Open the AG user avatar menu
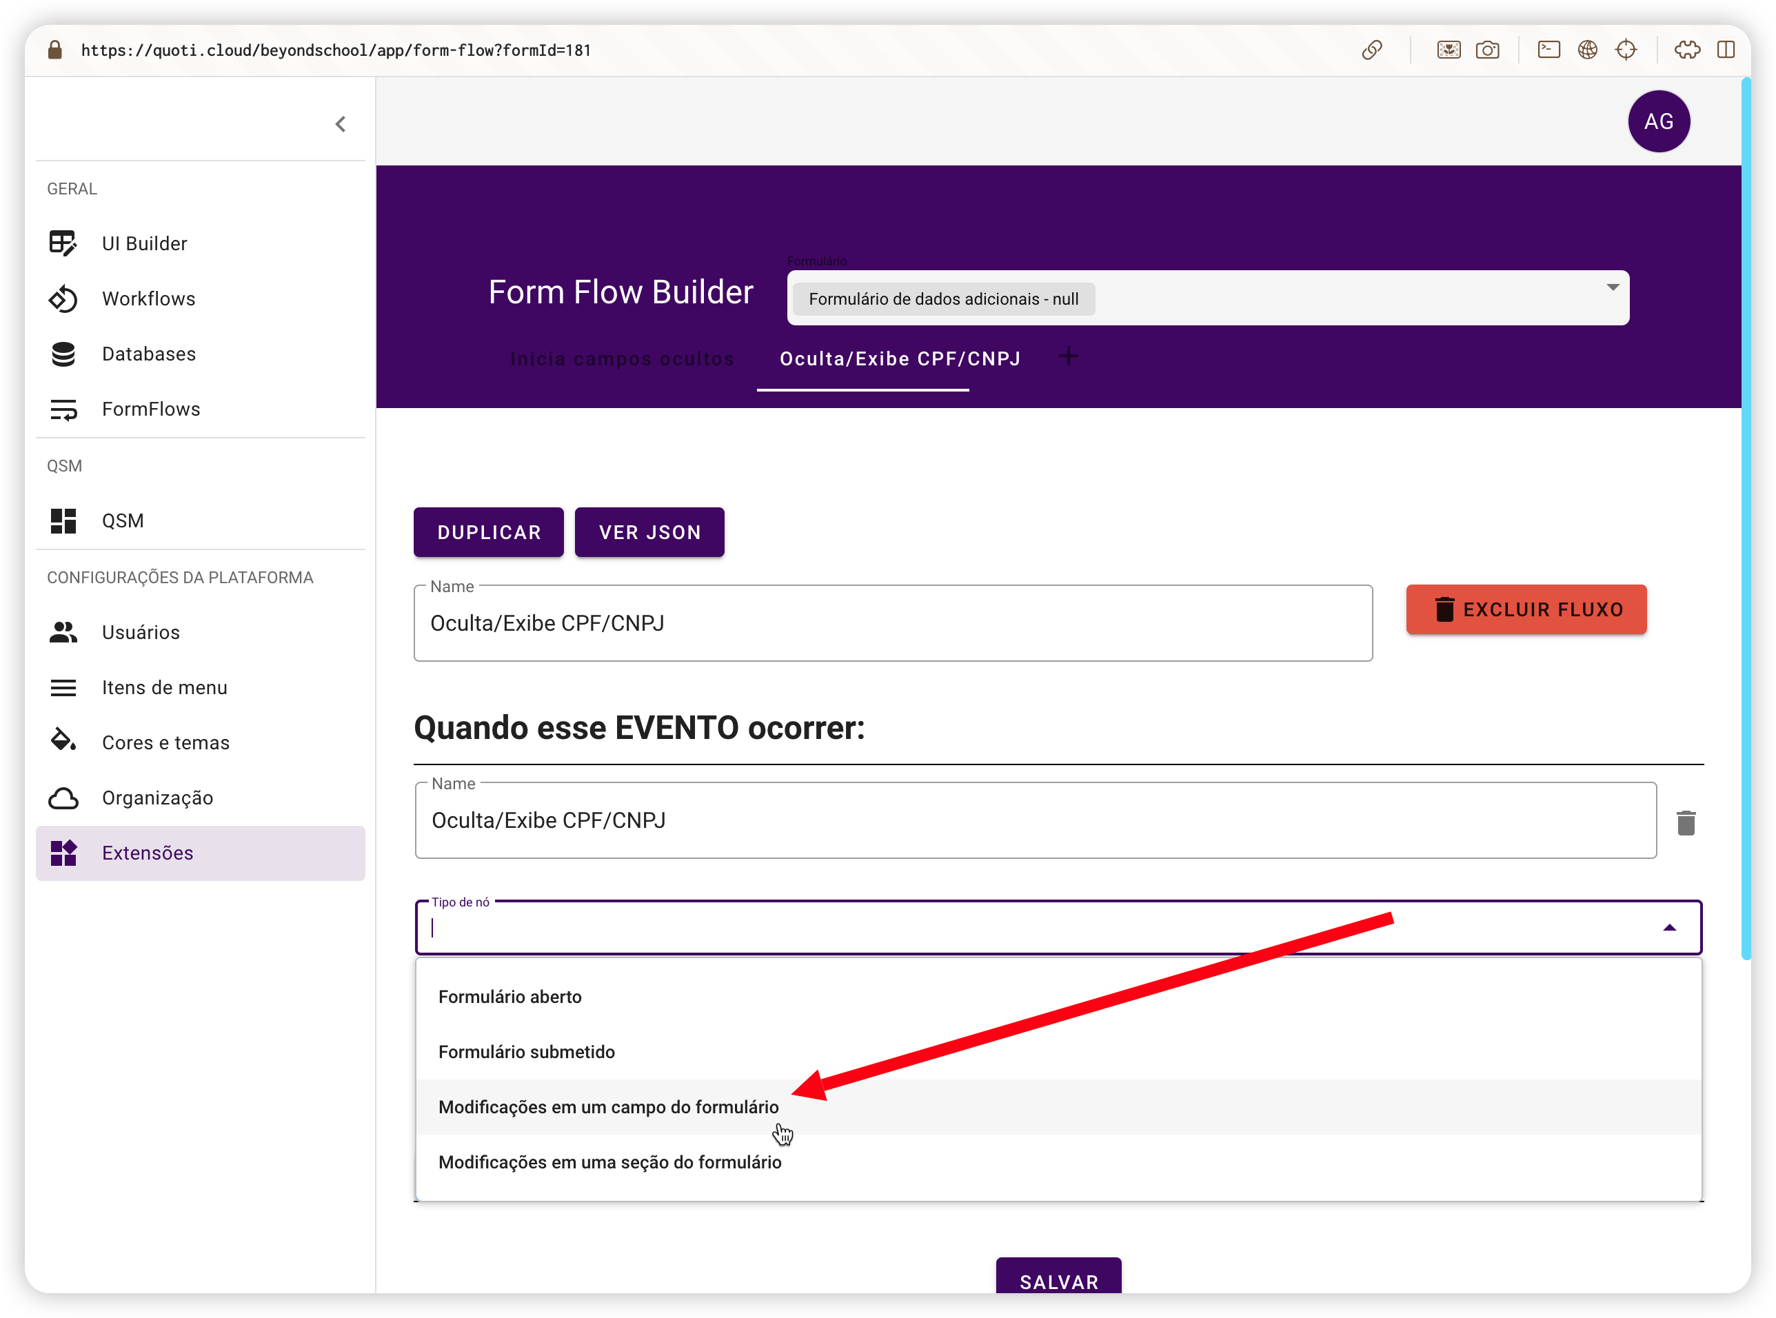 coord(1658,121)
